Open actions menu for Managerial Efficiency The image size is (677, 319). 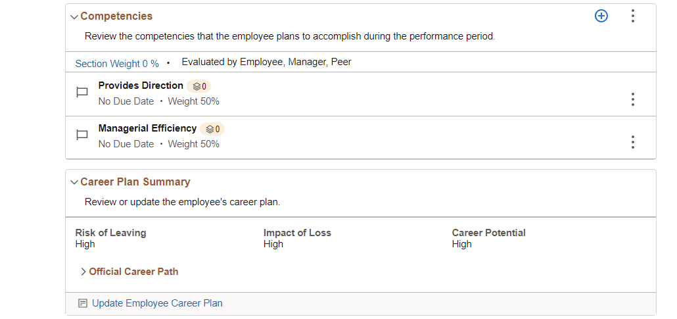pyautogui.click(x=632, y=142)
